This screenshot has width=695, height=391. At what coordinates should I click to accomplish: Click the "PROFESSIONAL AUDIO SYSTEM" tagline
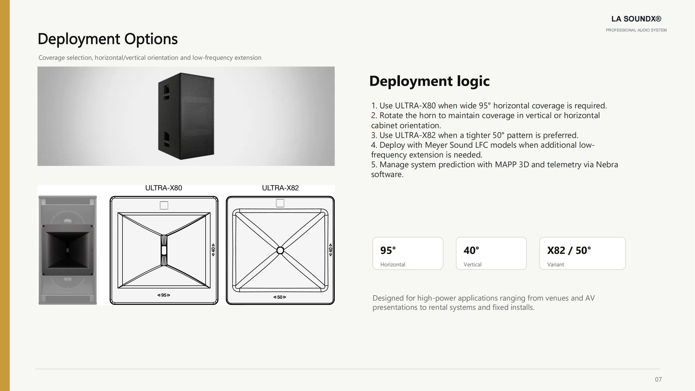pyautogui.click(x=636, y=30)
